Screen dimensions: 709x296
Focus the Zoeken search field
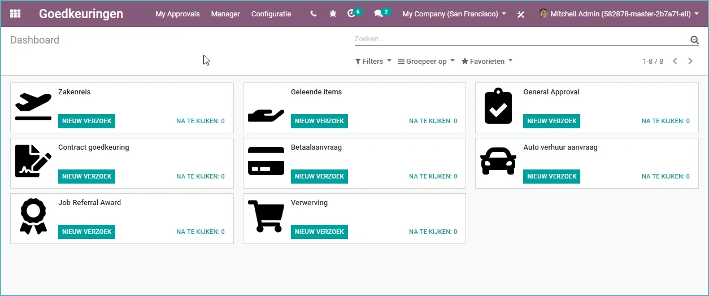click(520, 39)
